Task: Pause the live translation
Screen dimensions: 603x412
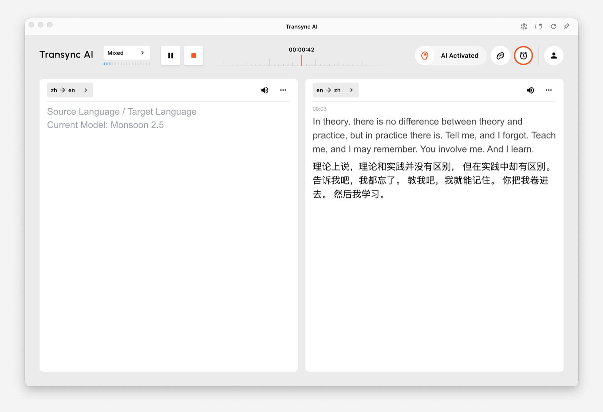Action: (171, 56)
